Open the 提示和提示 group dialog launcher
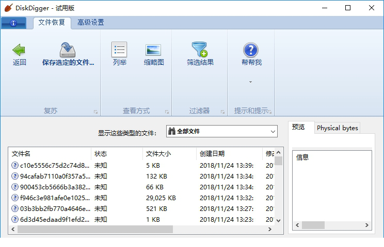Image resolution: width=384 pixels, height=247 pixels. [270, 112]
